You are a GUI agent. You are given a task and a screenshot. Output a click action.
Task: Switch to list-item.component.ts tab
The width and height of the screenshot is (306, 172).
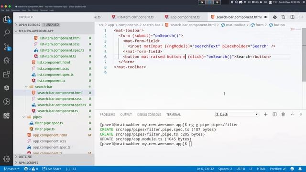coord(135,17)
